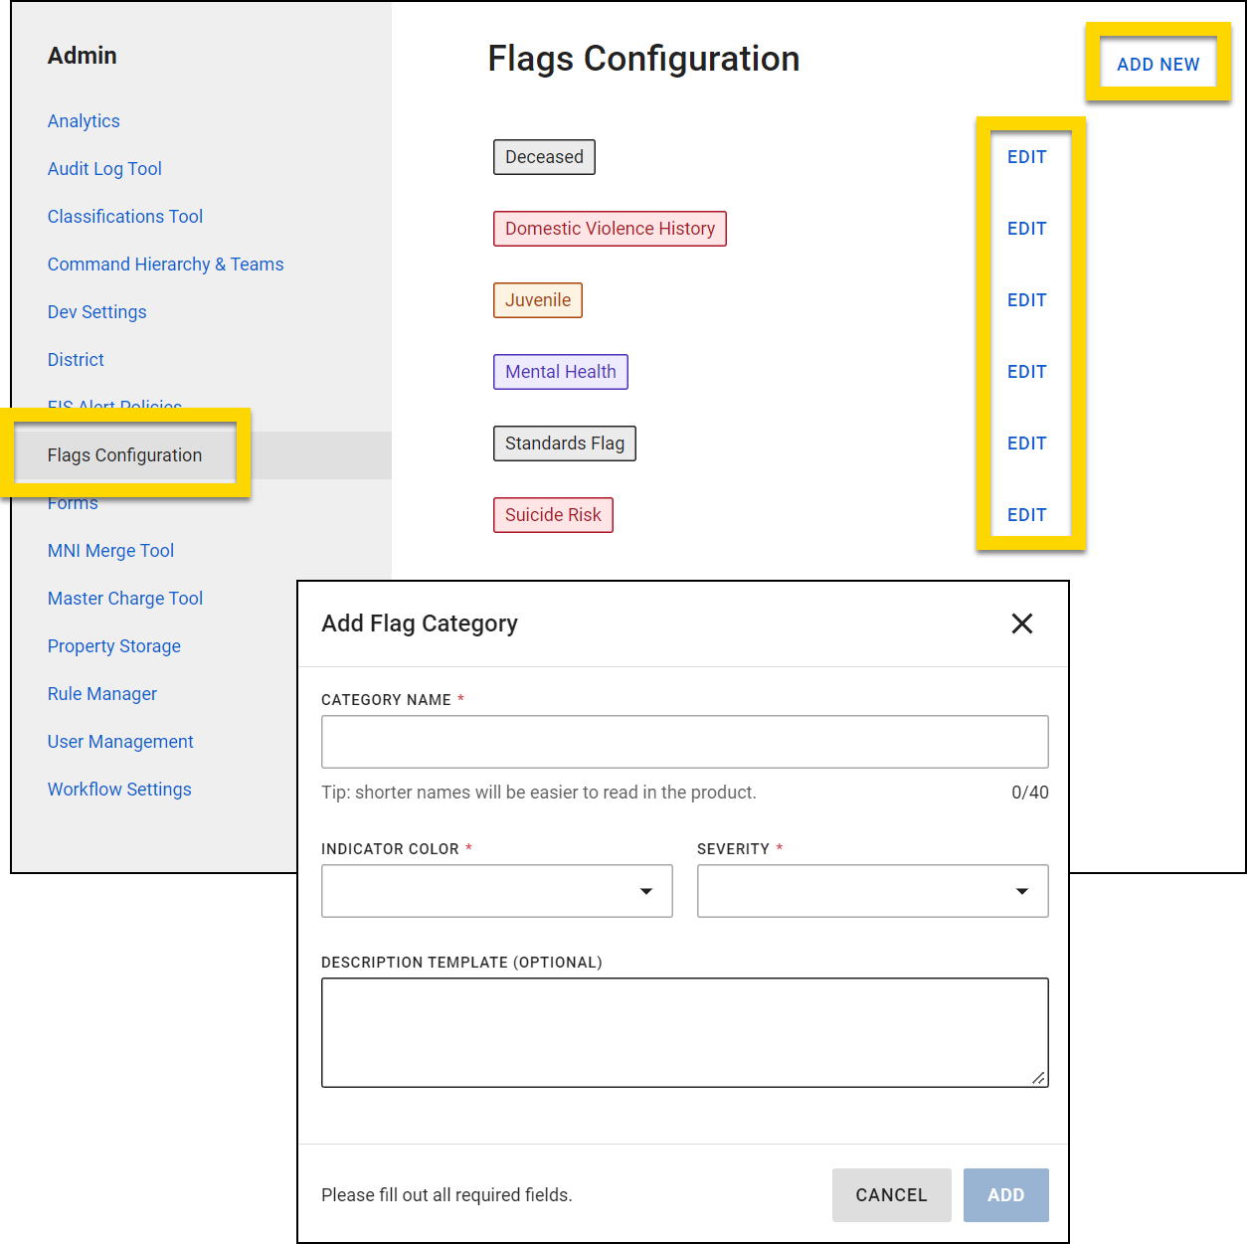The image size is (1247, 1244).
Task: Open the Audit Log Tool
Action: point(104,168)
